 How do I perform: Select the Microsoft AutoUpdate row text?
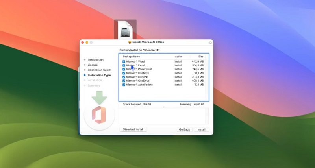139,85
